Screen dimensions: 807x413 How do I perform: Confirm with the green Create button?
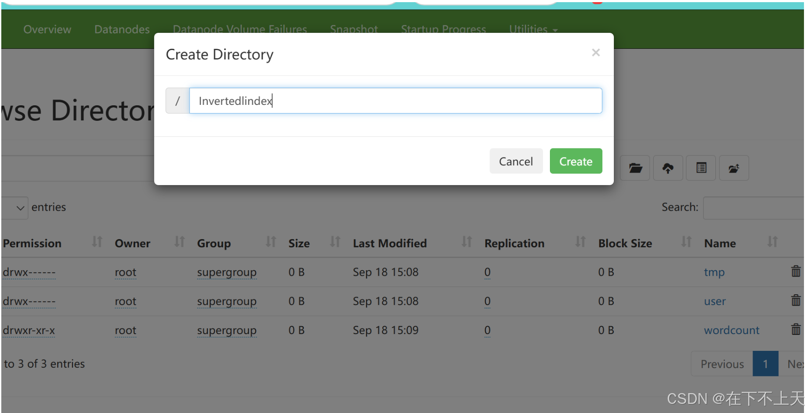pyautogui.click(x=575, y=161)
